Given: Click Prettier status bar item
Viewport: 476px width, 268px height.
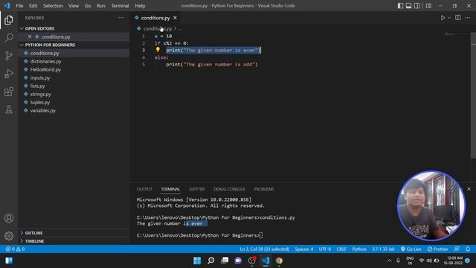Looking at the screenshot, I should tap(437, 249).
